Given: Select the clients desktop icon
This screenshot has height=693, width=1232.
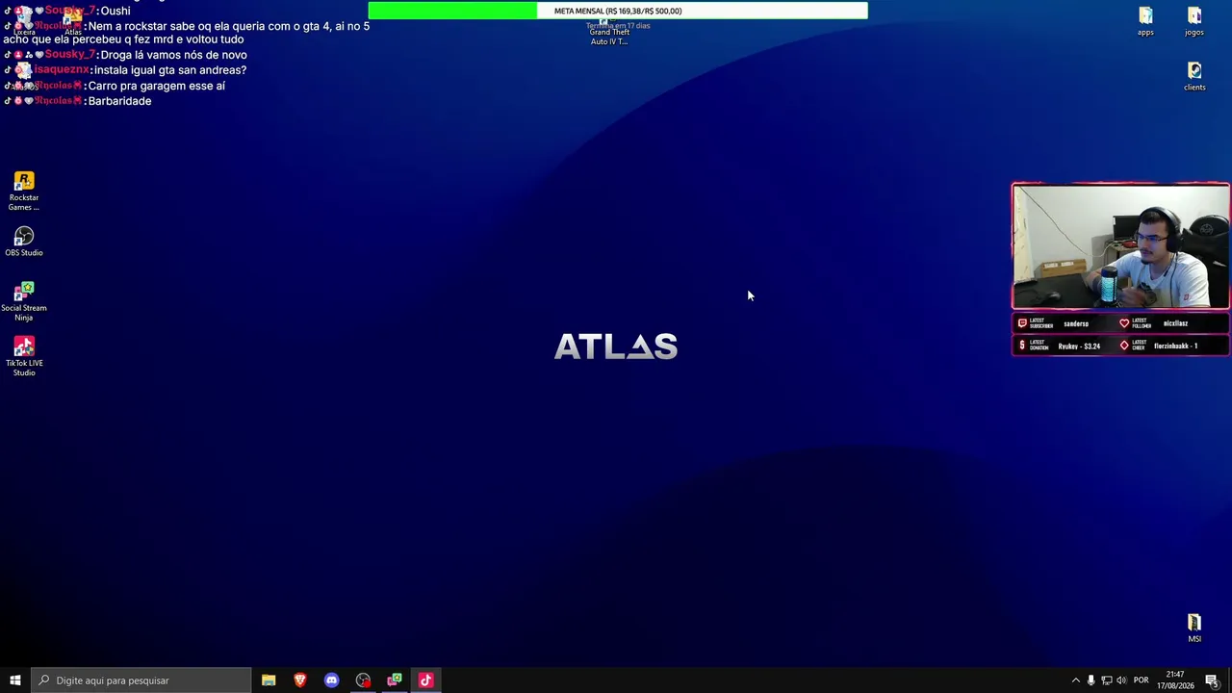Looking at the screenshot, I should tap(1194, 76).
